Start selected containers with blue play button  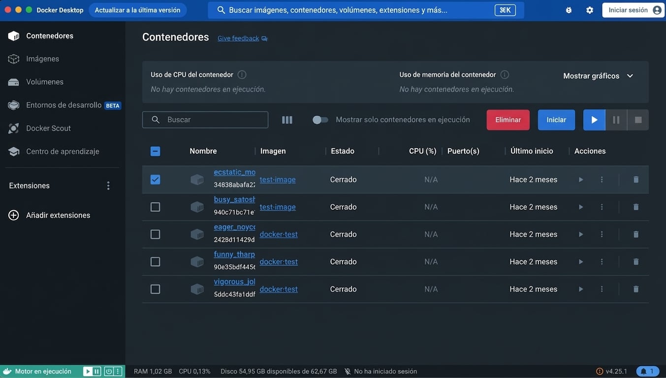594,120
